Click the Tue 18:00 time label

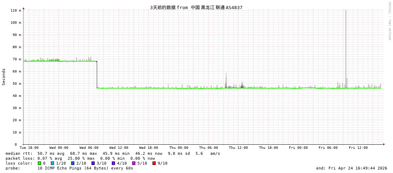pyautogui.click(x=29, y=148)
